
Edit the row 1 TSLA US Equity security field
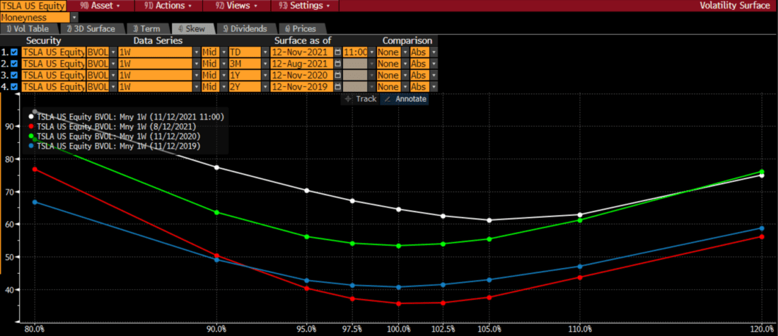click(x=54, y=52)
